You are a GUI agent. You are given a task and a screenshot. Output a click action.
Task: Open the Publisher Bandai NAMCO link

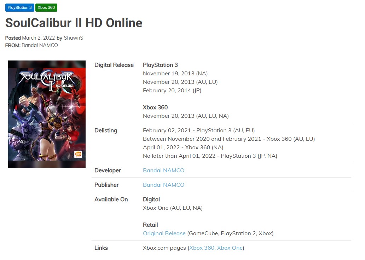(163, 185)
